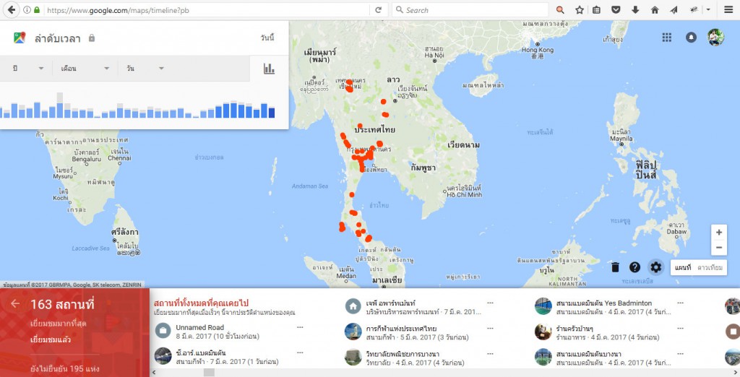Click the trash delete icon on map
Screen dimensions: 740x377
615,267
